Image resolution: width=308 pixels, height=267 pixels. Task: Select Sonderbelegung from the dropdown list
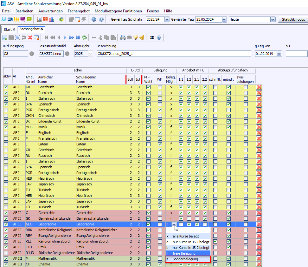pyautogui.click(x=185, y=259)
